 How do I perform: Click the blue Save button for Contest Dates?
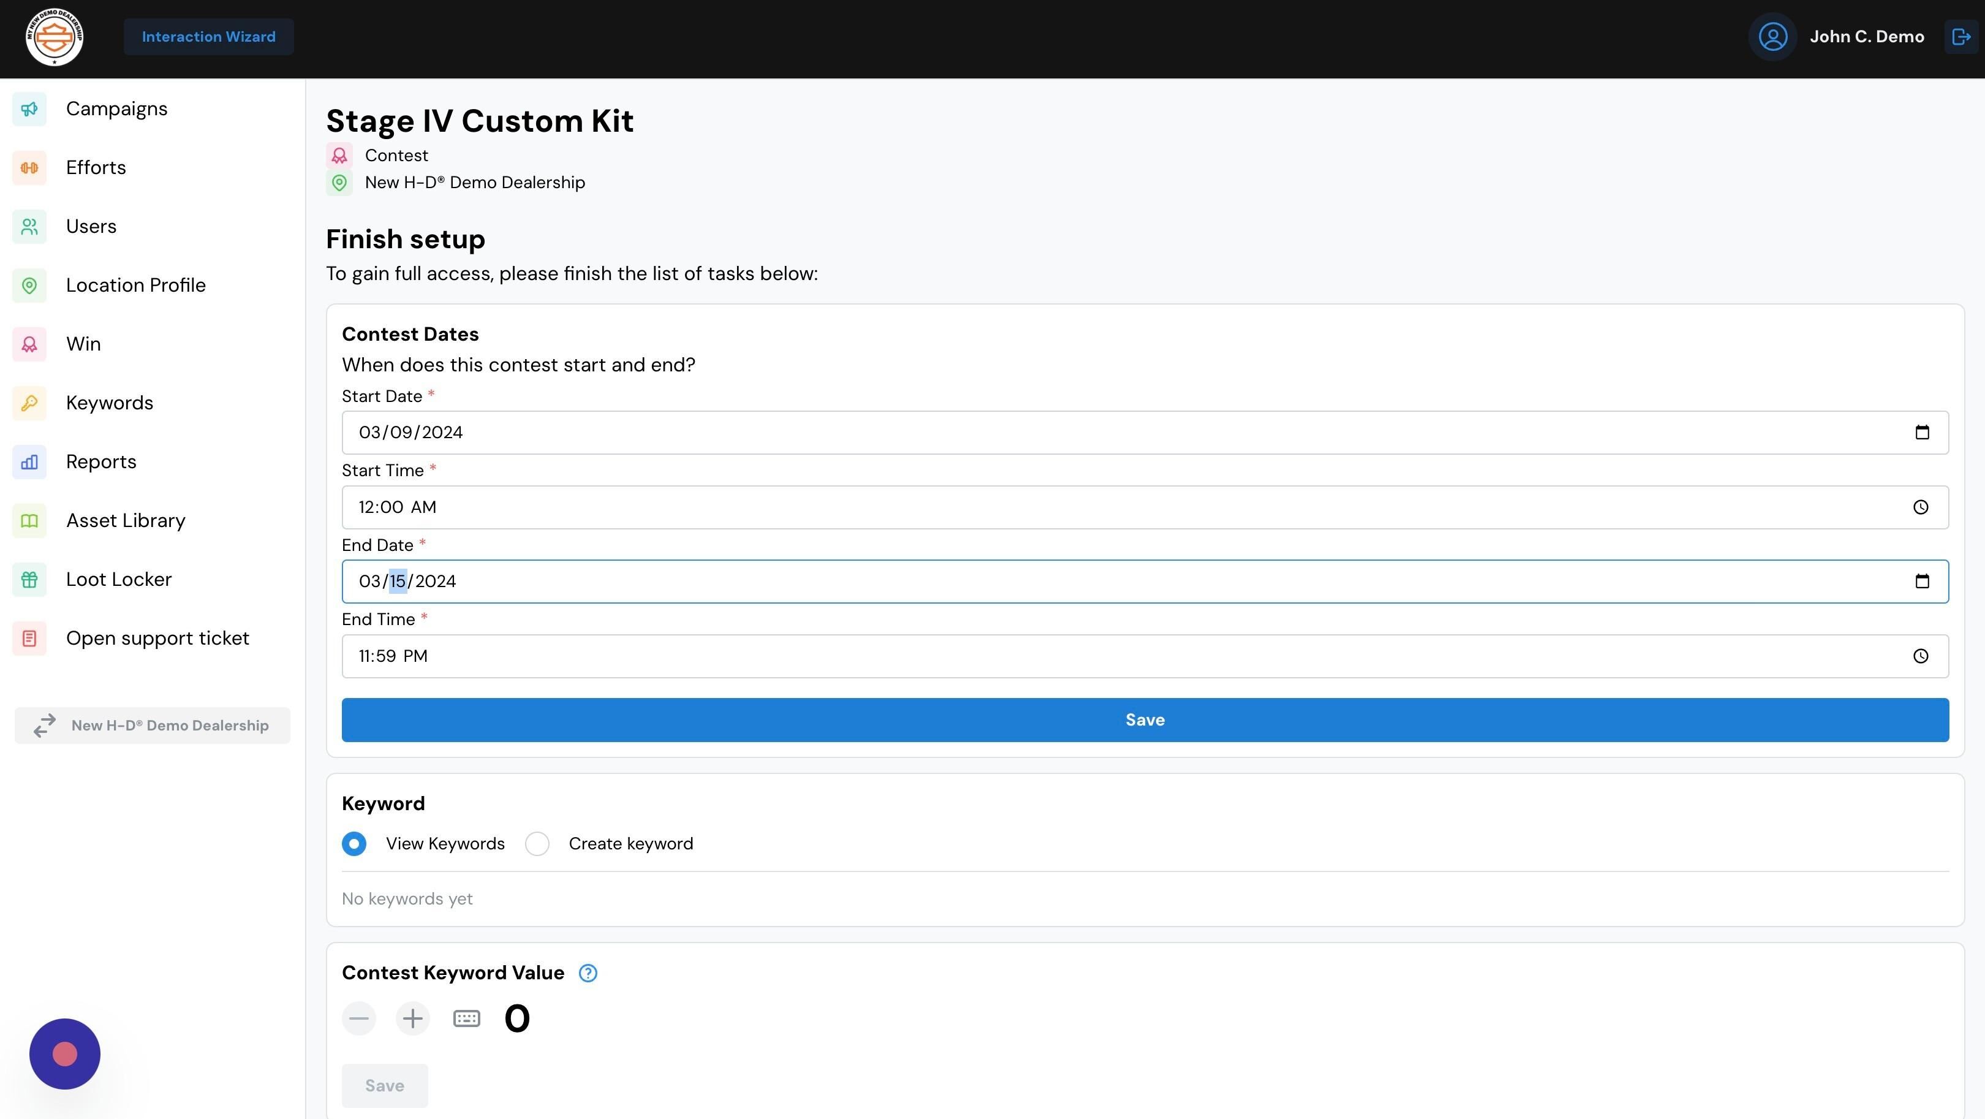coord(1145,720)
